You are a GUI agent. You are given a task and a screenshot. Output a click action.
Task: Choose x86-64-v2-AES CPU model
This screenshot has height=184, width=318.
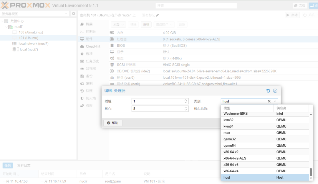coord(265,158)
